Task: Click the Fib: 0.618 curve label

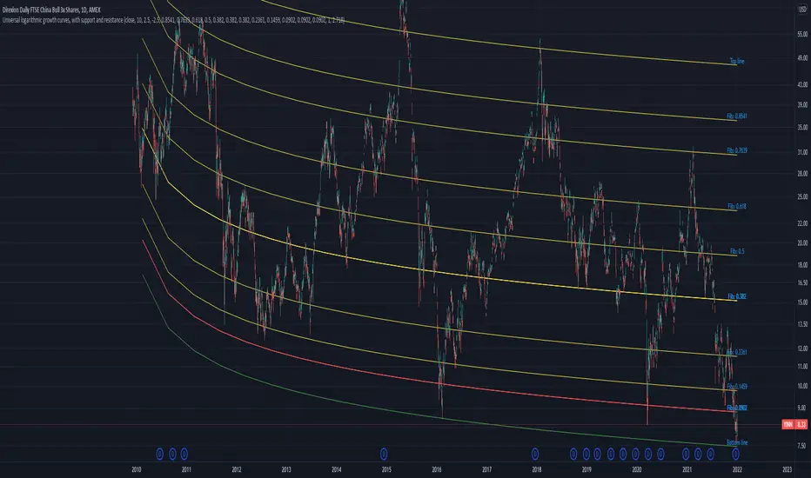Action: [x=736, y=206]
